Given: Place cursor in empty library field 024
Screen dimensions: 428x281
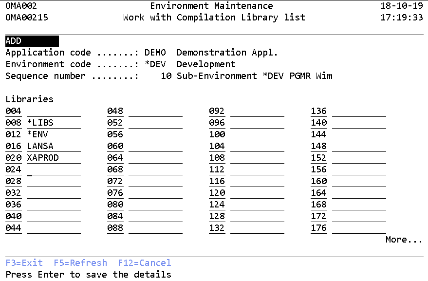Looking at the screenshot, I should tap(54, 170).
